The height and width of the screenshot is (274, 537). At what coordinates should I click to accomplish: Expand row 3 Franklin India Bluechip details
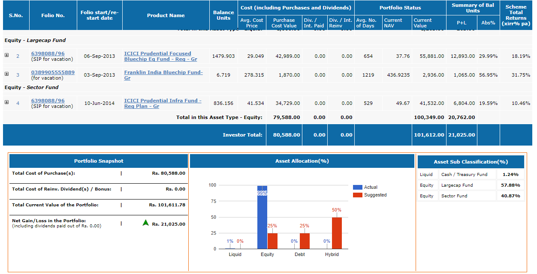tap(6, 74)
